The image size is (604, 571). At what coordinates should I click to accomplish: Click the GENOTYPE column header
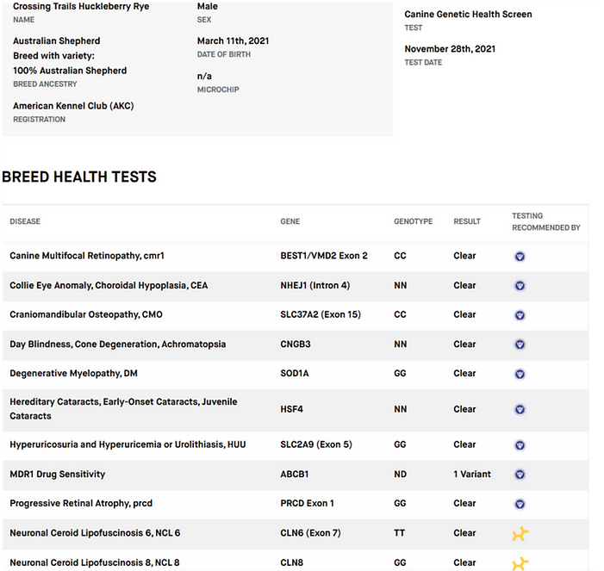pyautogui.click(x=413, y=221)
